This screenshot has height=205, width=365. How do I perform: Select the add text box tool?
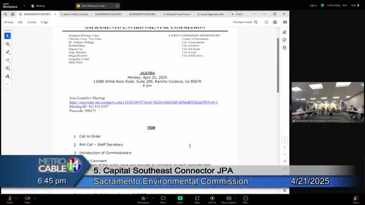click(7, 68)
